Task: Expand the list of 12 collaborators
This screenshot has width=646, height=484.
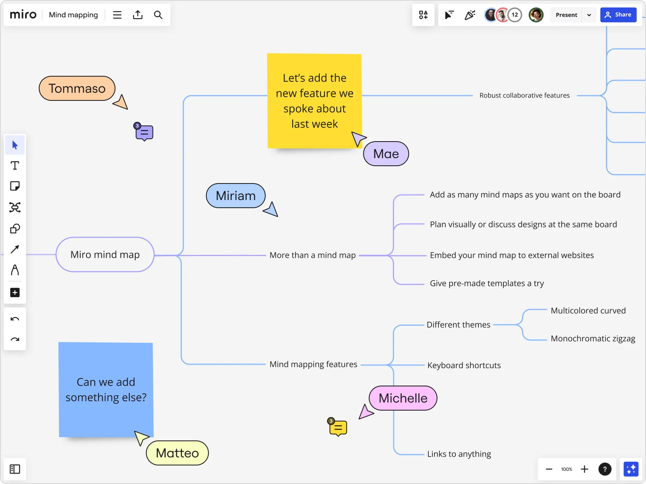Action: coord(515,15)
